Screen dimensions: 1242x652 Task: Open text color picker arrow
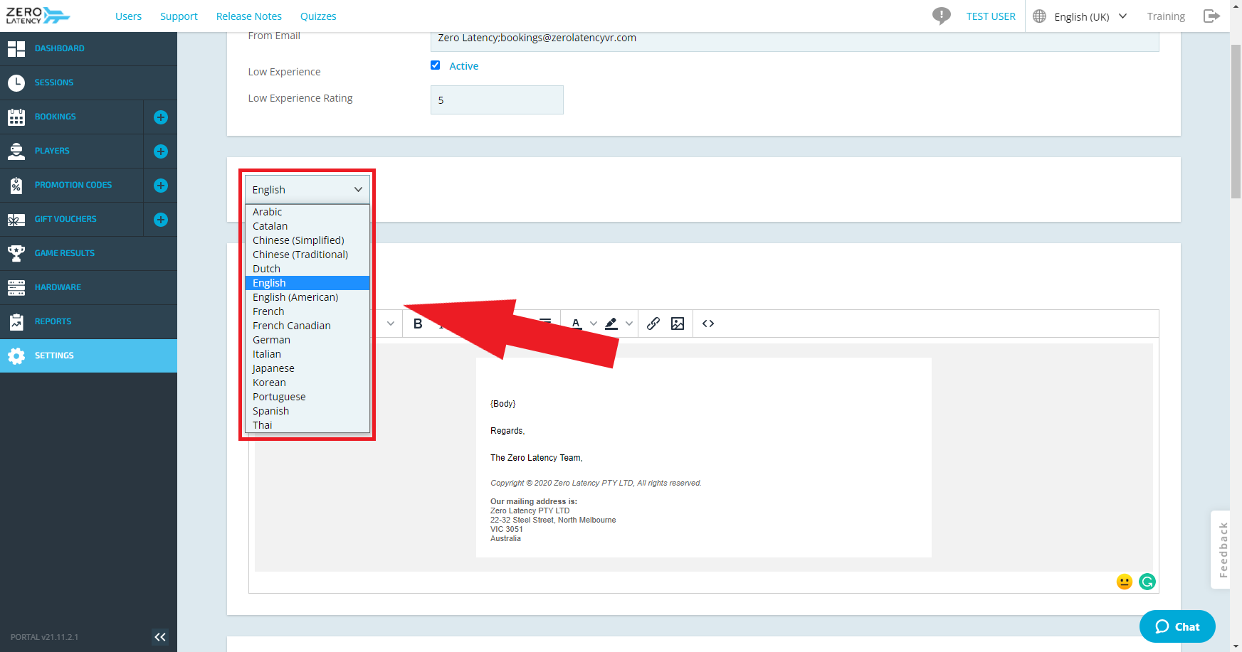[x=593, y=324]
